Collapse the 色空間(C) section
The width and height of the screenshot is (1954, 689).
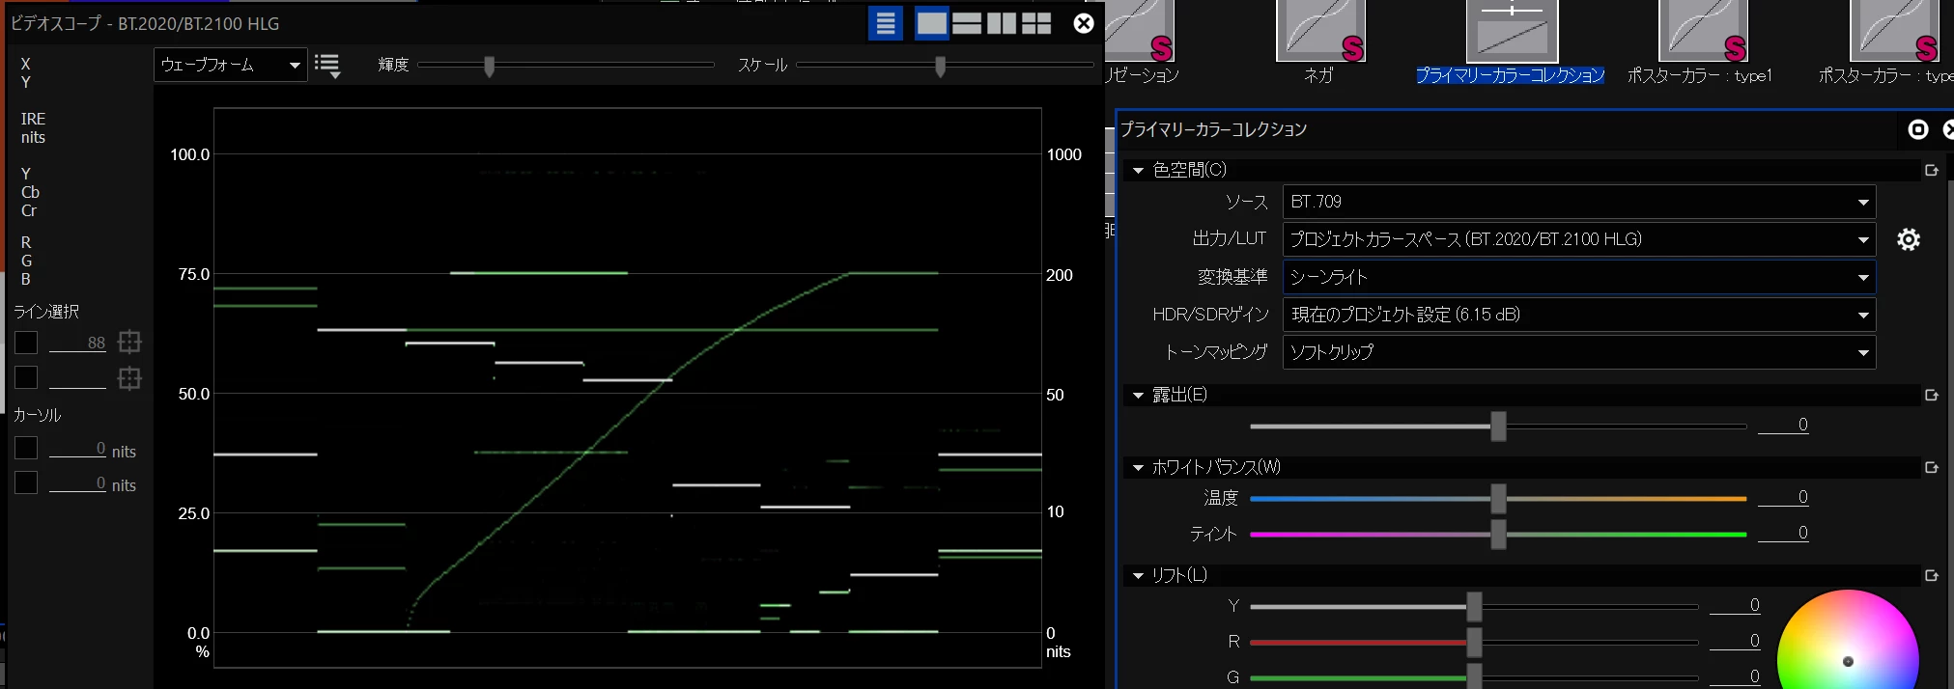click(1138, 171)
